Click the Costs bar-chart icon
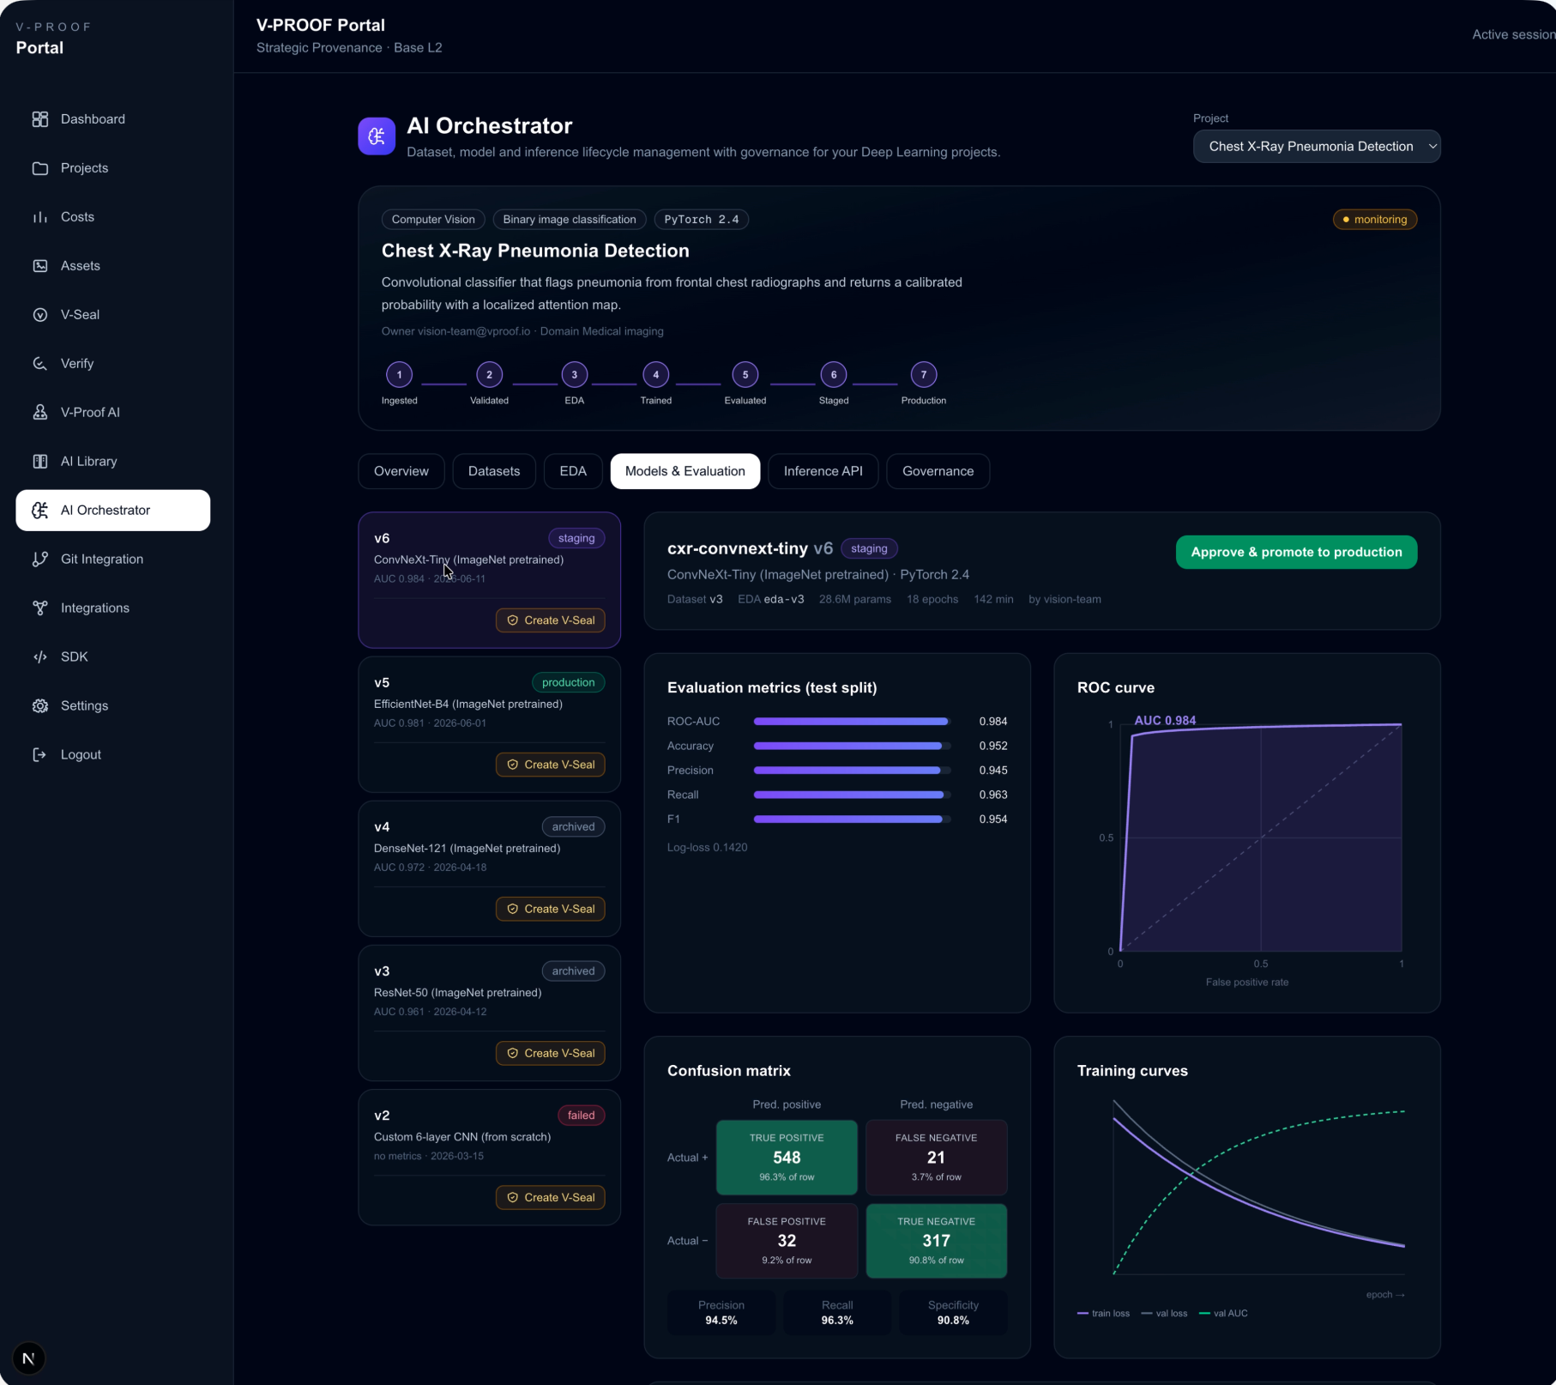The height and width of the screenshot is (1385, 1556). pos(40,217)
